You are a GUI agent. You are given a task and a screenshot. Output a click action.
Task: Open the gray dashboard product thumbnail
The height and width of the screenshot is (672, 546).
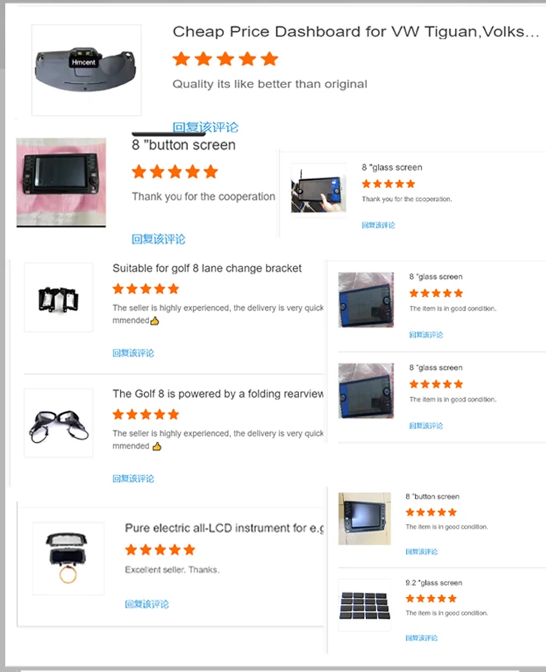point(86,70)
